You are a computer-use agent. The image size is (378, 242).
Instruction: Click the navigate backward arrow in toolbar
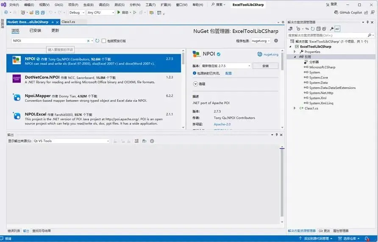pyautogui.click(x=6, y=12)
